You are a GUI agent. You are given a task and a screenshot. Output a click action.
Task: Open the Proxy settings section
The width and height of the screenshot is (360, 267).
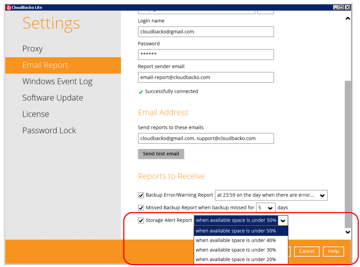(33, 49)
